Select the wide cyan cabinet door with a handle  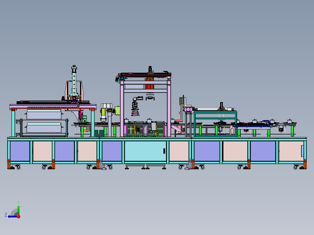(145, 151)
